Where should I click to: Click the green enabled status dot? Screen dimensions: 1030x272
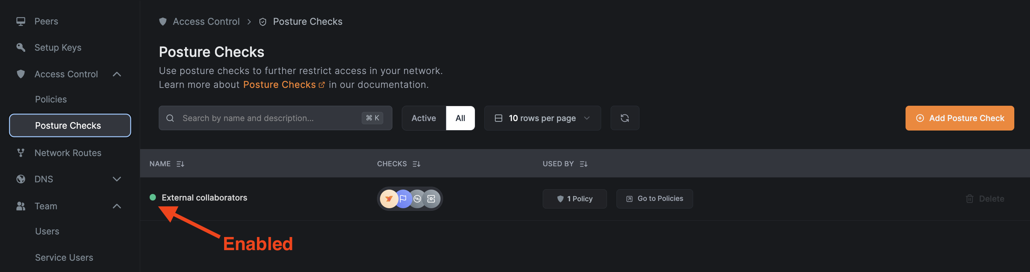click(152, 197)
